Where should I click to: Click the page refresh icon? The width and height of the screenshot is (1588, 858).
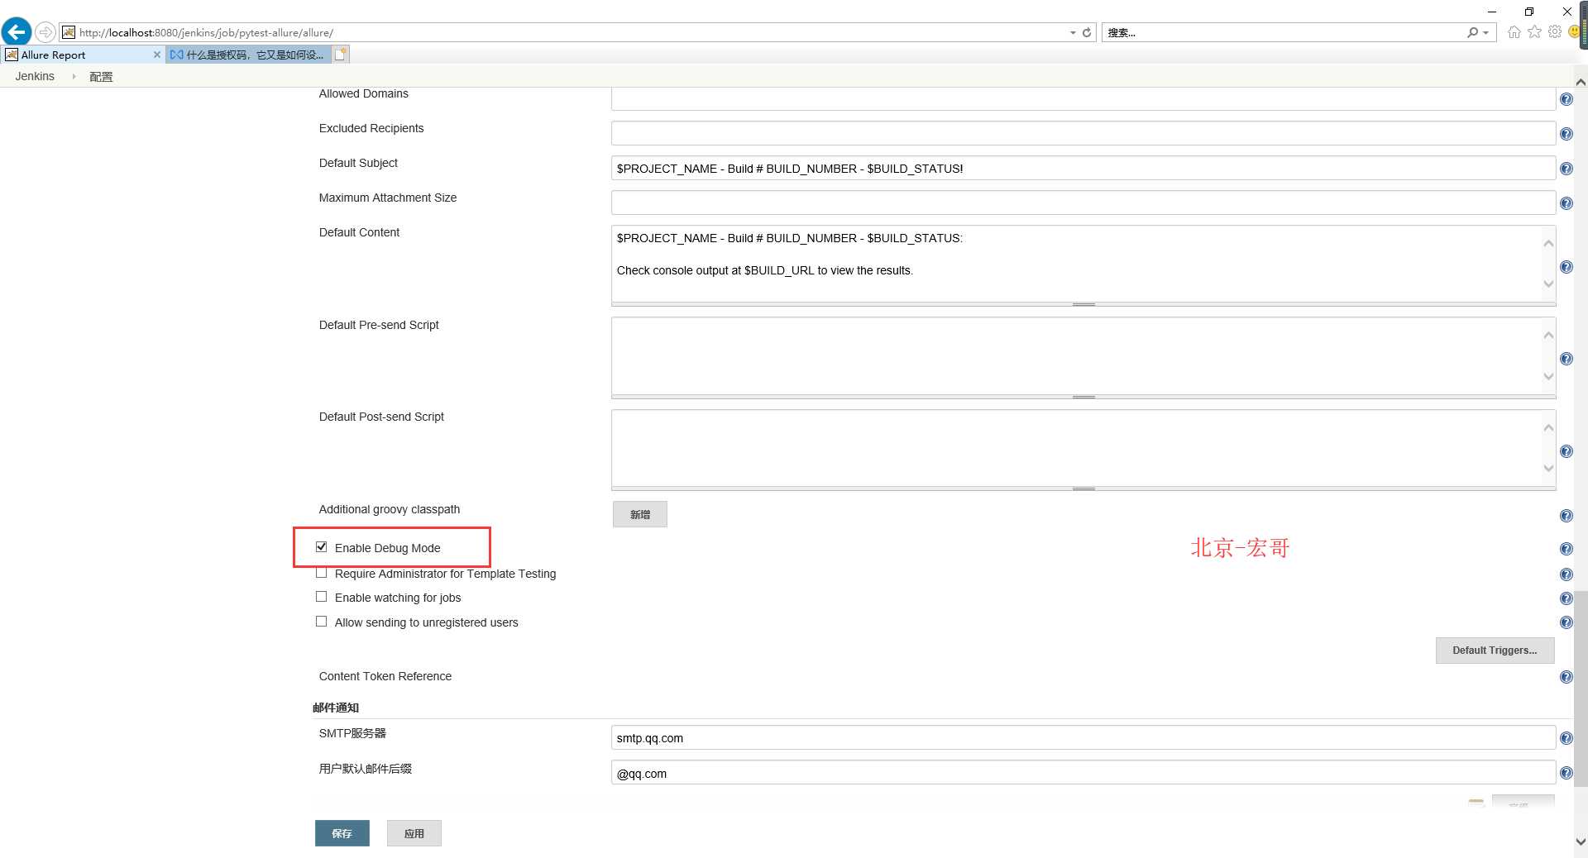pos(1087,32)
